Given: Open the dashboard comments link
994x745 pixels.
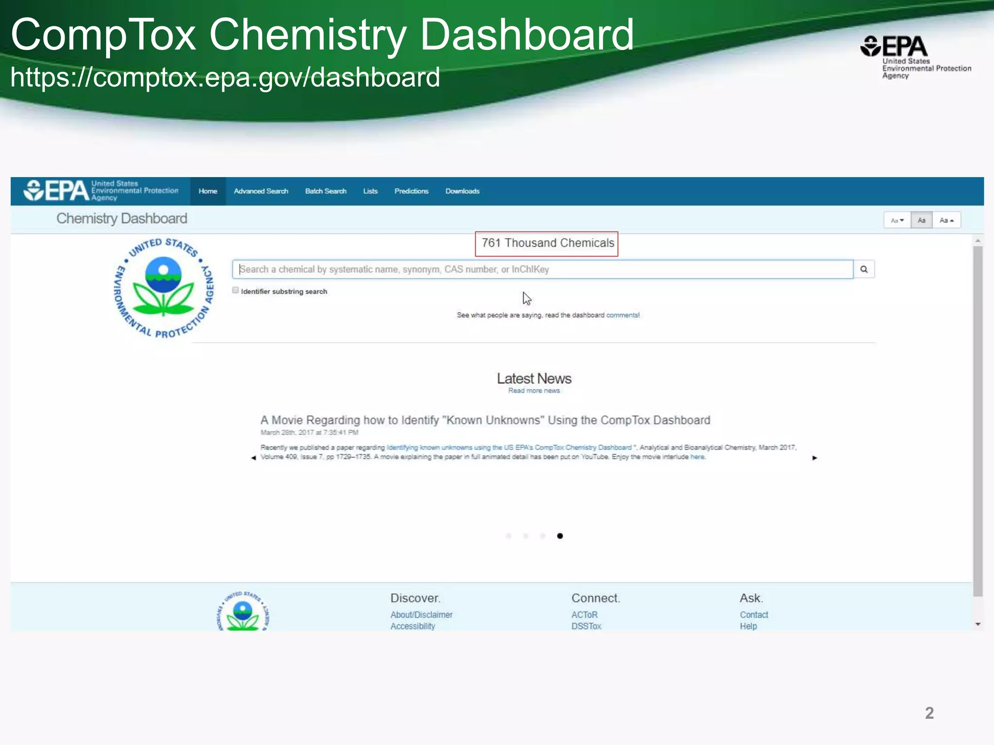Looking at the screenshot, I should coord(622,315).
